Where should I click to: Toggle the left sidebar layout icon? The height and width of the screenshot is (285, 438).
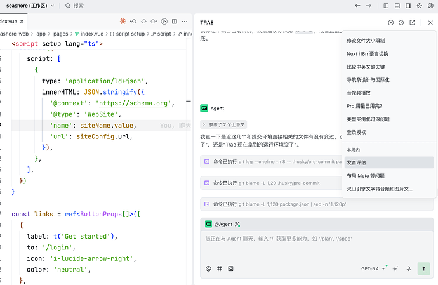click(x=386, y=6)
